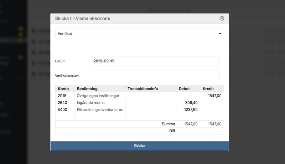This screenshot has height=164, width=285.
Task: Click the Övriga egna insättningar cell
Action: point(100,96)
